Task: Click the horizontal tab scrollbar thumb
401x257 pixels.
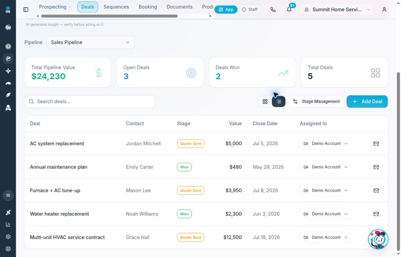Action: 109,16
